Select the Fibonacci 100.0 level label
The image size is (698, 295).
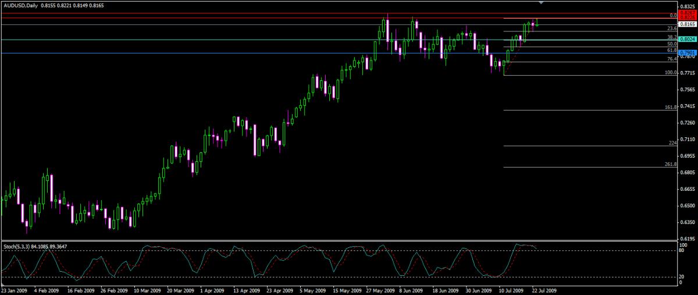tap(670, 73)
